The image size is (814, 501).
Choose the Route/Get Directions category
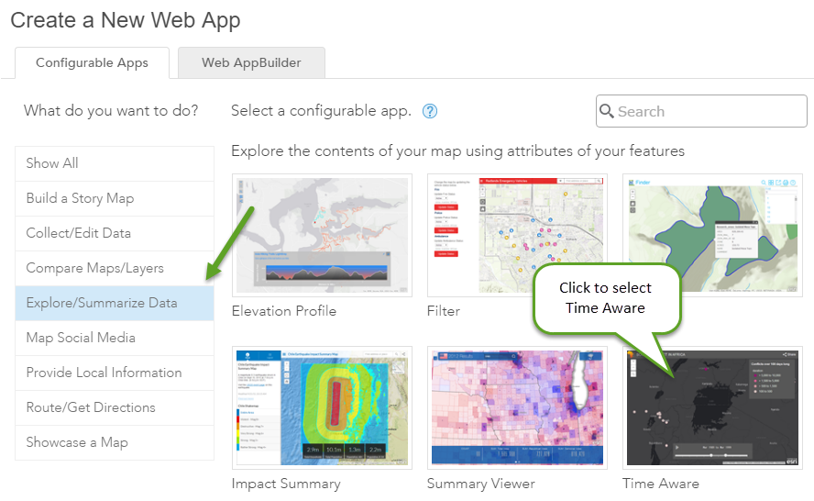[115, 407]
